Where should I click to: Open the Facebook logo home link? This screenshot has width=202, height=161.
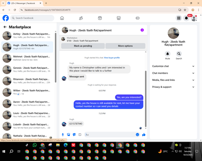6,18
